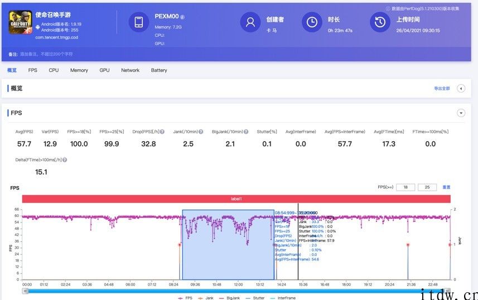Switch to the FPS tab

click(32, 70)
